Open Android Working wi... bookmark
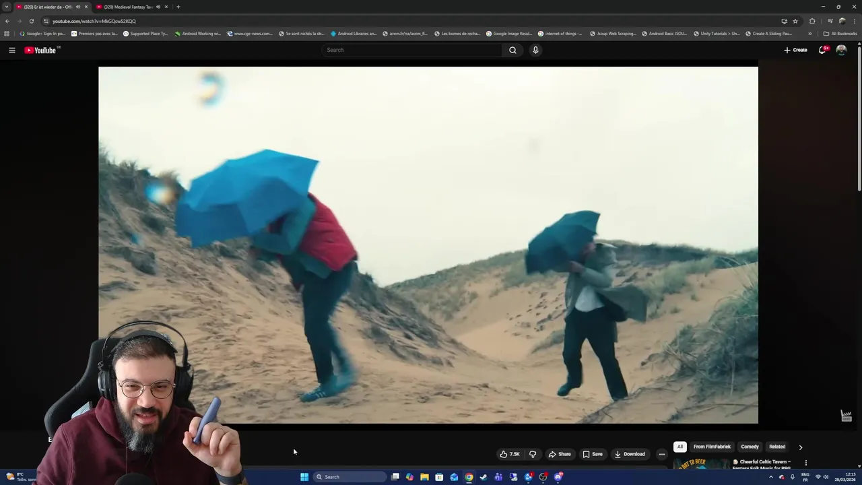The width and height of the screenshot is (862, 485). point(198,33)
